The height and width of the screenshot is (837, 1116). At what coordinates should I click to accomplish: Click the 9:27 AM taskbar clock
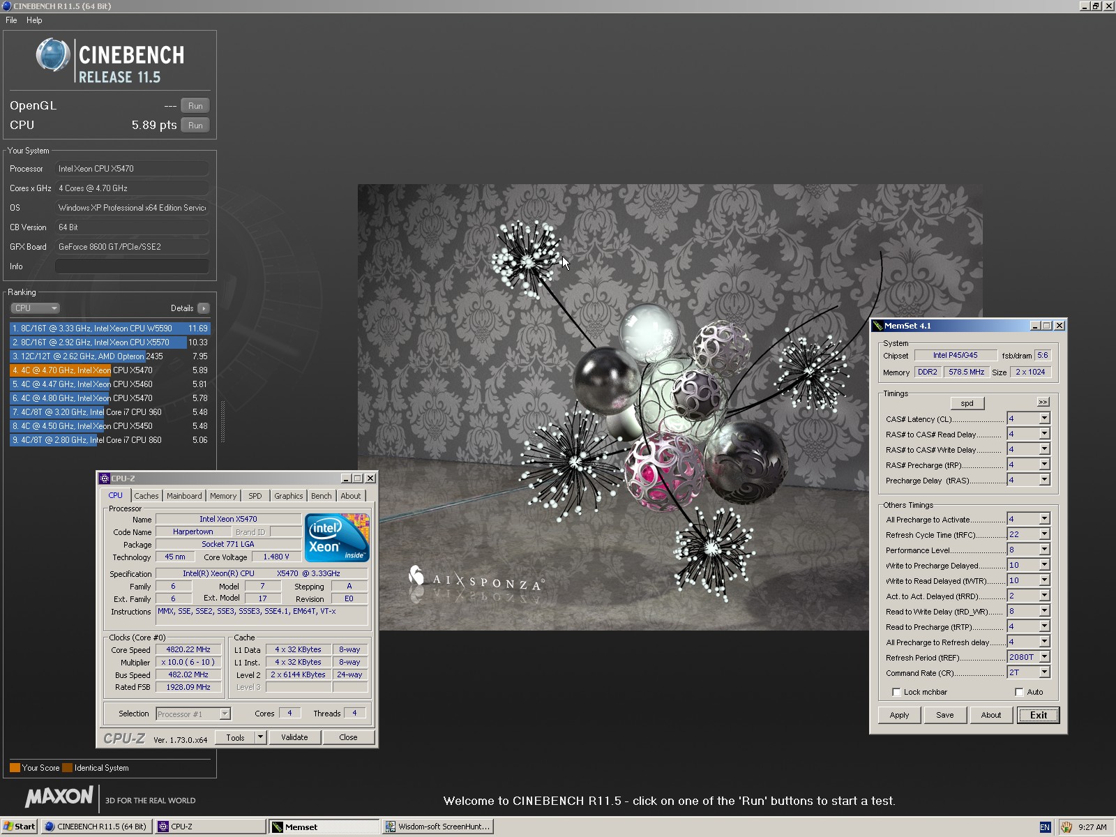click(x=1092, y=827)
